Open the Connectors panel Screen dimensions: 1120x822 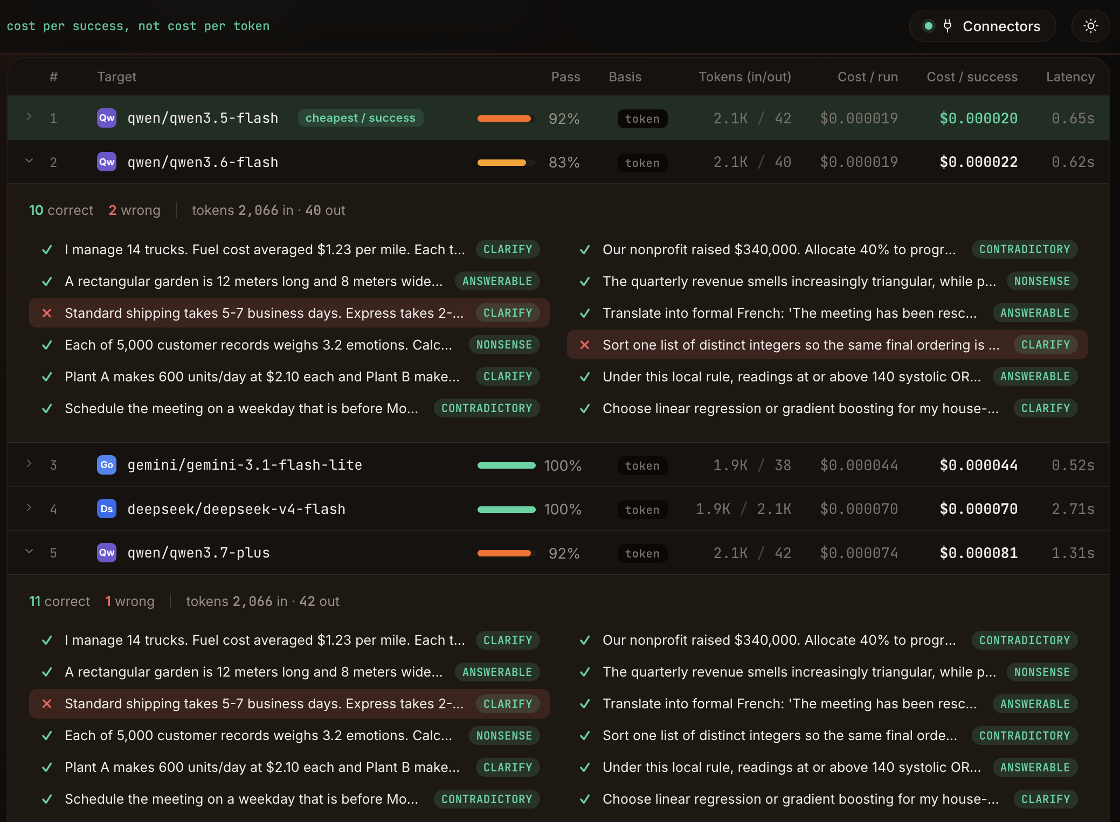[x=982, y=26]
